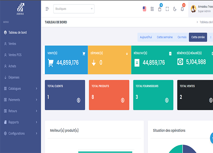This screenshot has height=153, width=213.
Task: Click the orange Total Produits card
Action: pyautogui.click(x=109, y=95)
